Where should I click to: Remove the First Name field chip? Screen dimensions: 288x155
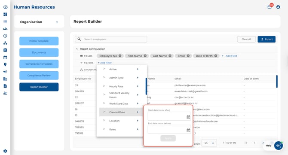tap(145, 56)
